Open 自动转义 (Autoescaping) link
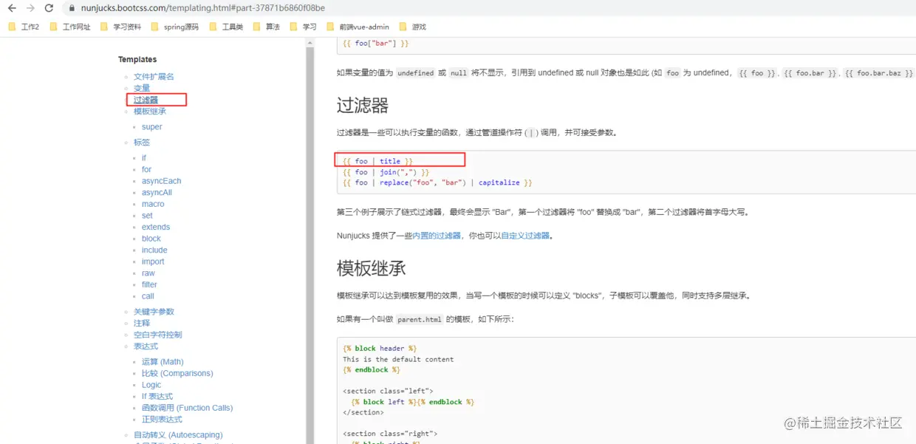This screenshot has height=444, width=916. point(178,435)
